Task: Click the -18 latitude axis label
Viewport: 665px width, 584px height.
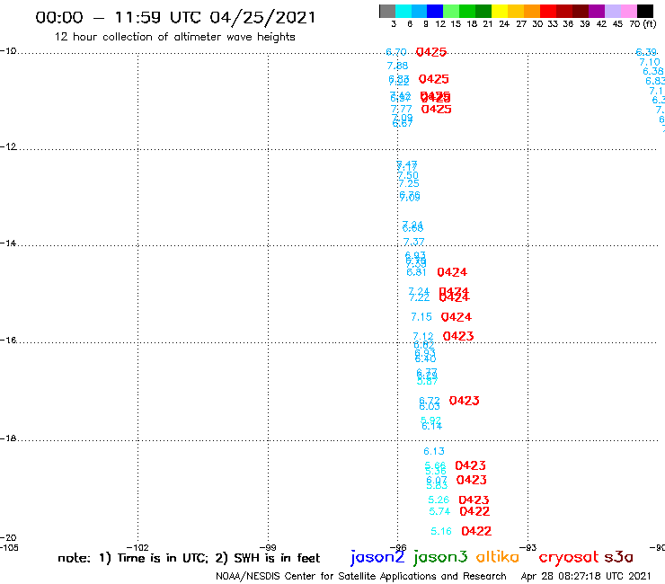Action: pyautogui.click(x=8, y=438)
